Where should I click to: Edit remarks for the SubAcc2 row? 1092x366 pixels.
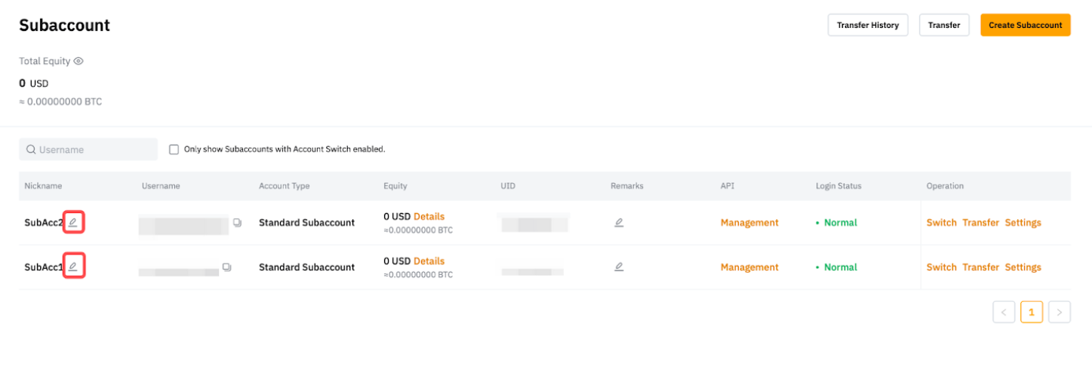(619, 222)
